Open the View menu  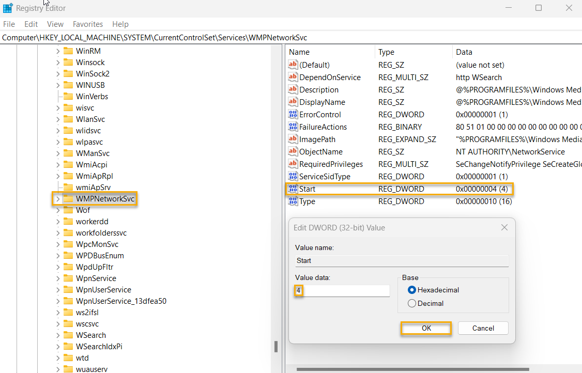click(55, 24)
